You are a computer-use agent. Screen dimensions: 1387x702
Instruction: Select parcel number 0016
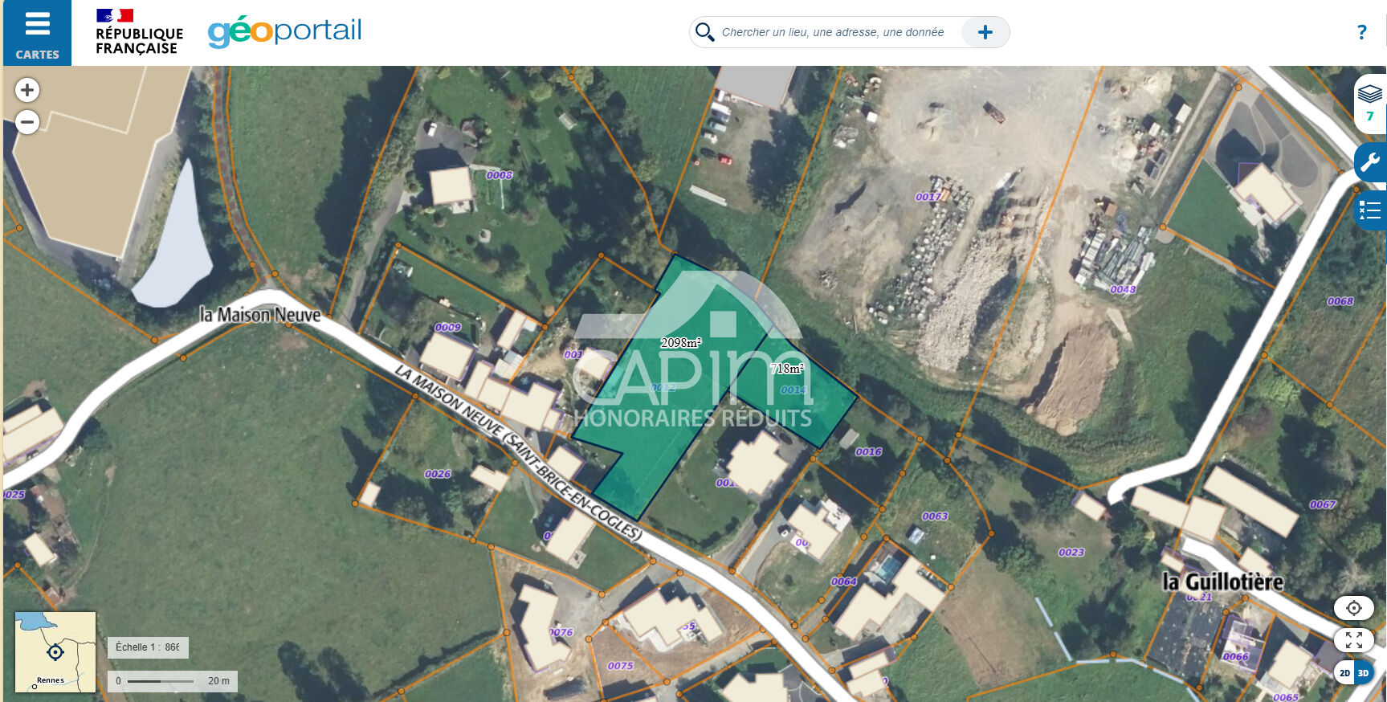click(868, 452)
